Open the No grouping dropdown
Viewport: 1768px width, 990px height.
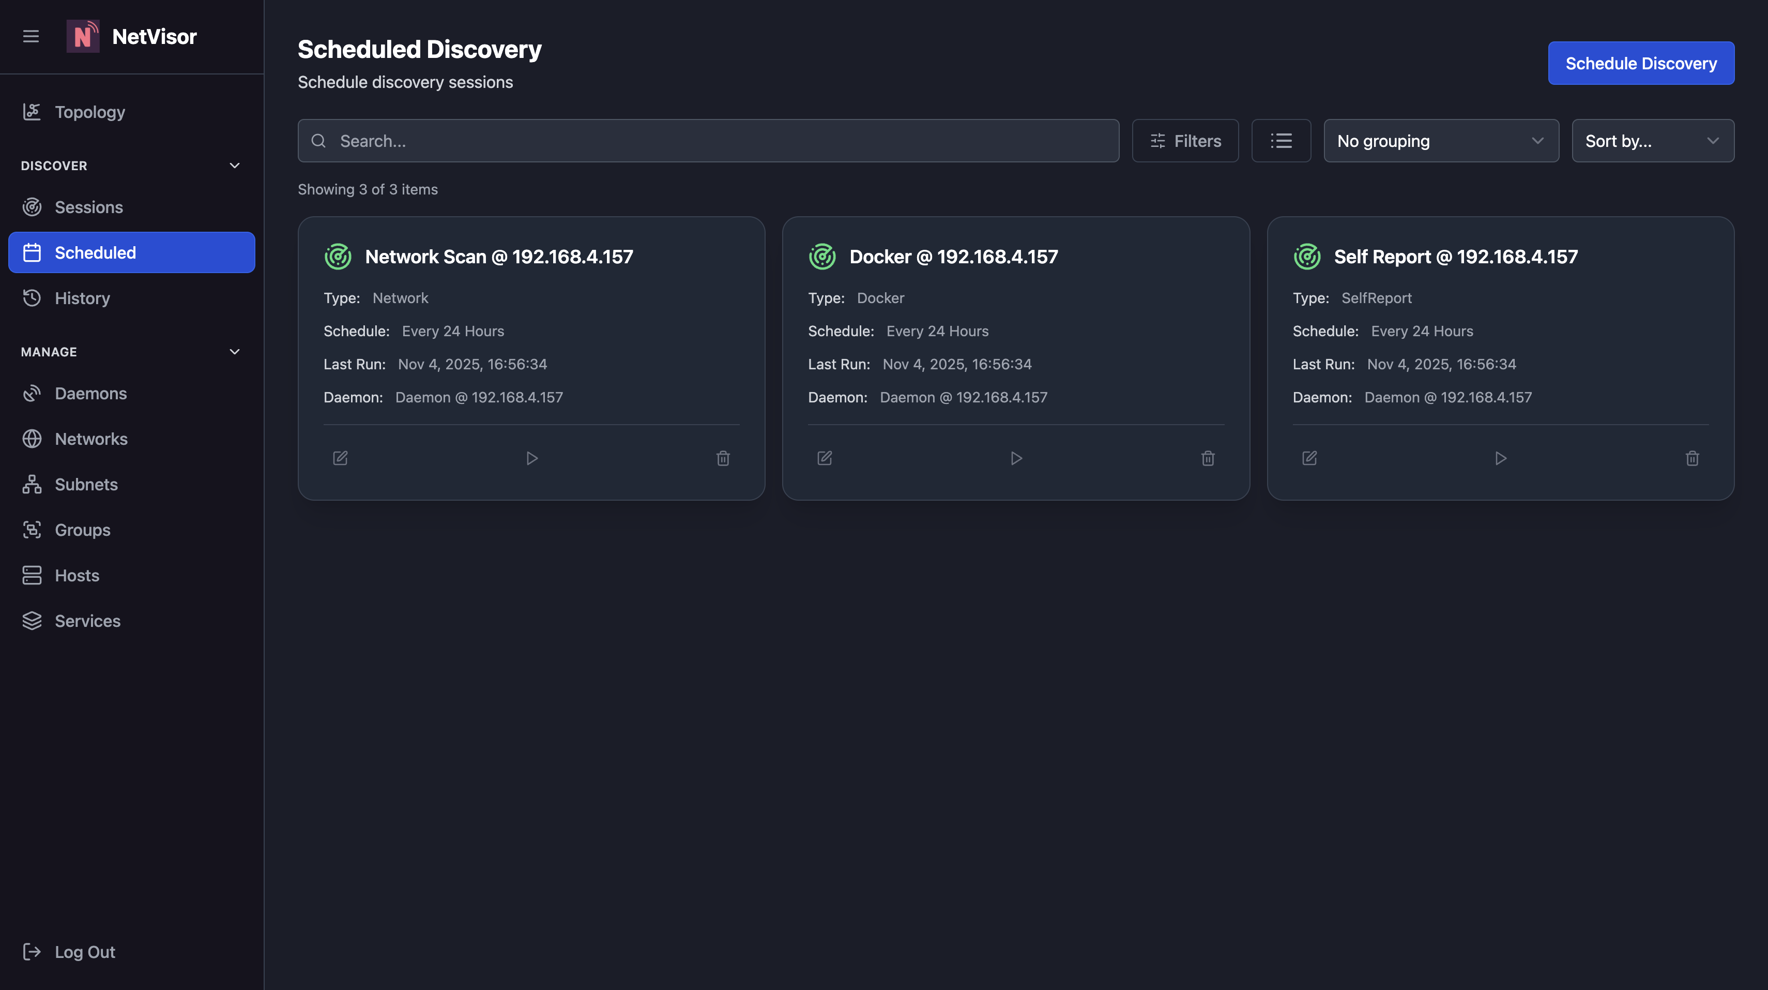1441,141
